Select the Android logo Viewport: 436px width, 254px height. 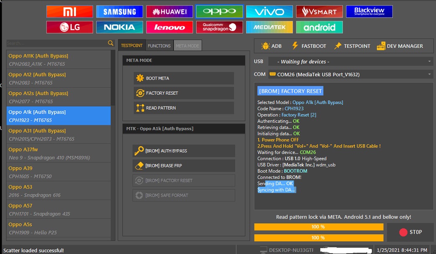point(319,27)
